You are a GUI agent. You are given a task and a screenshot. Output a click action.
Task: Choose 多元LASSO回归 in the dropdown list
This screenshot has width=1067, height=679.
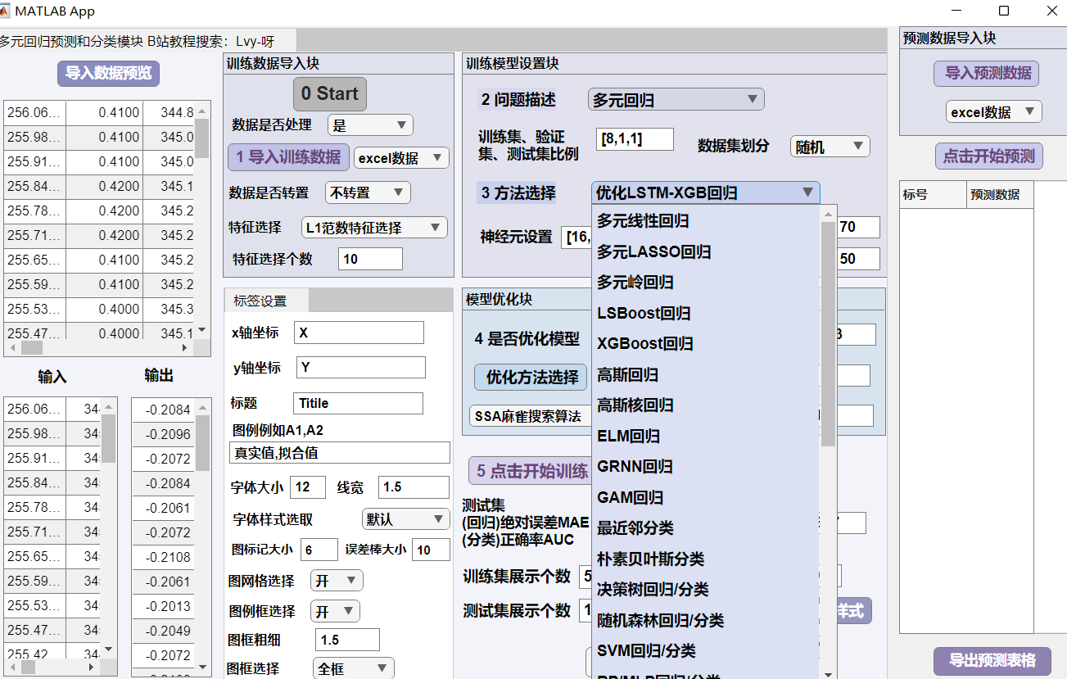(653, 251)
